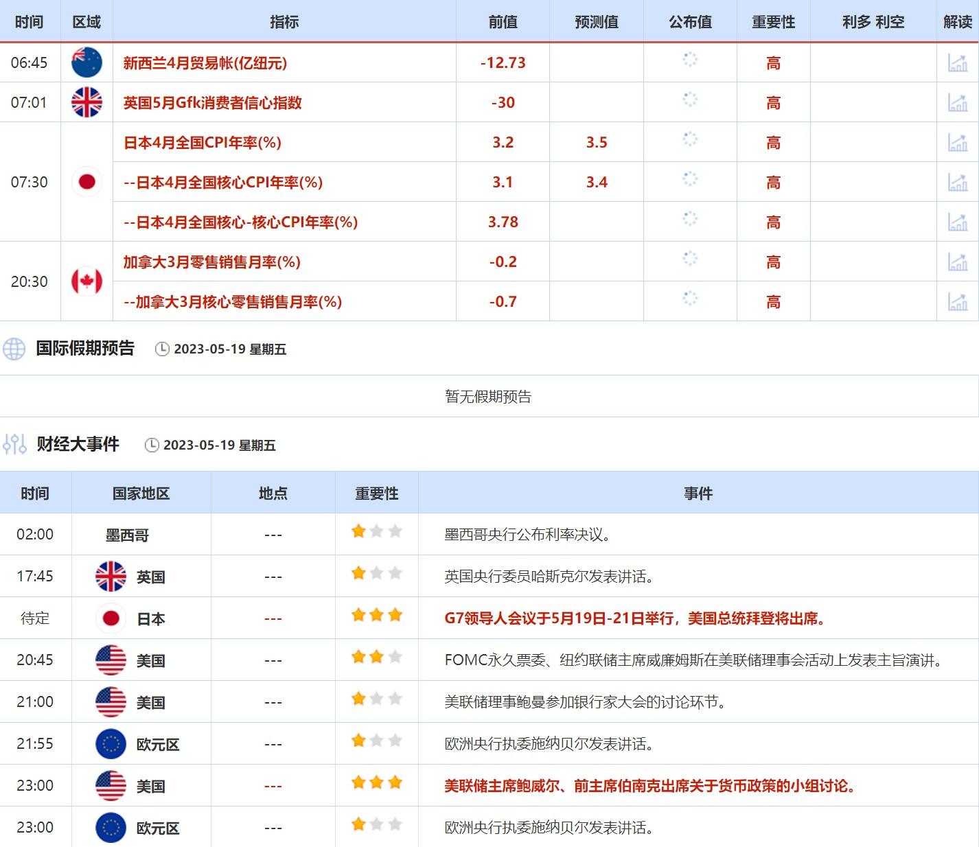
Task: Open chart icon for UK Gfk consumer confidence
Action: pyautogui.click(x=957, y=102)
